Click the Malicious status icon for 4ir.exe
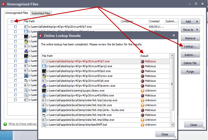 pyautogui.click(x=142, y=115)
